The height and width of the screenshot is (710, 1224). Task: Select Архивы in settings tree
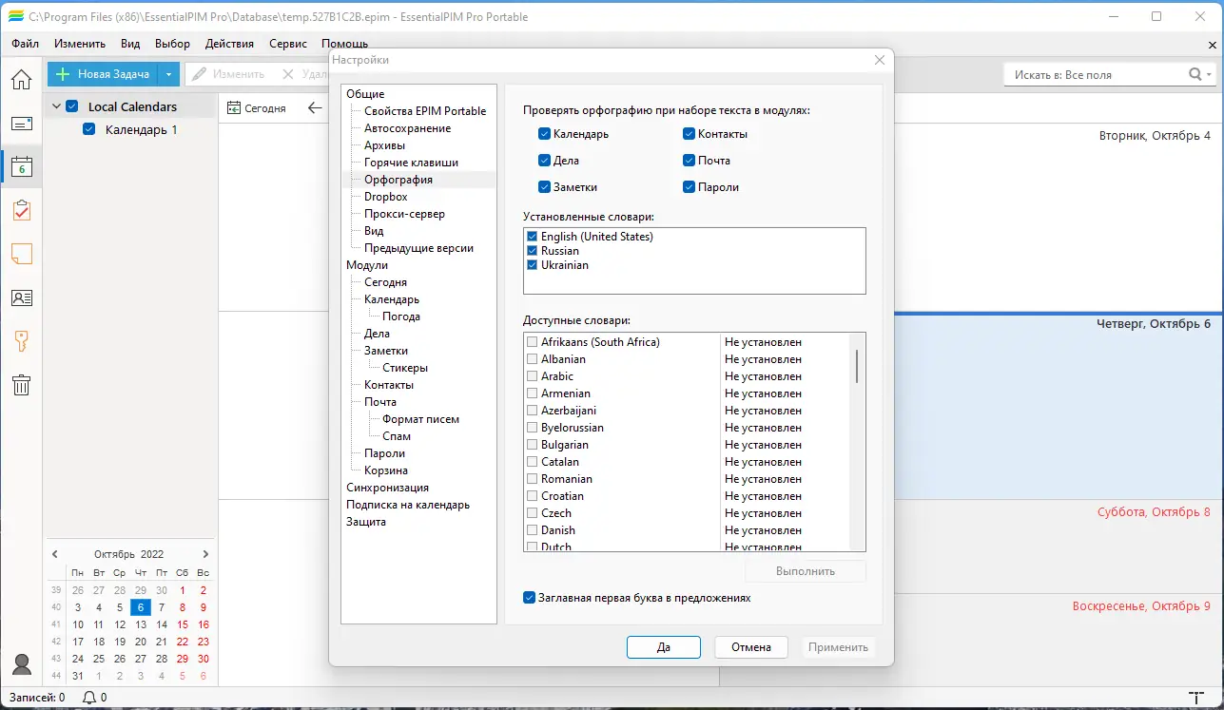(384, 145)
